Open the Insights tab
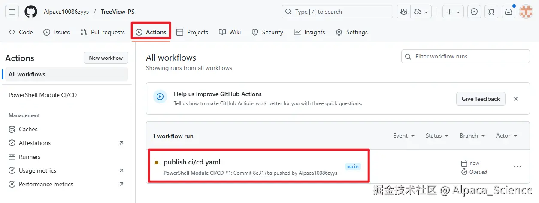Viewport: 539px width, 203px height. [309, 32]
